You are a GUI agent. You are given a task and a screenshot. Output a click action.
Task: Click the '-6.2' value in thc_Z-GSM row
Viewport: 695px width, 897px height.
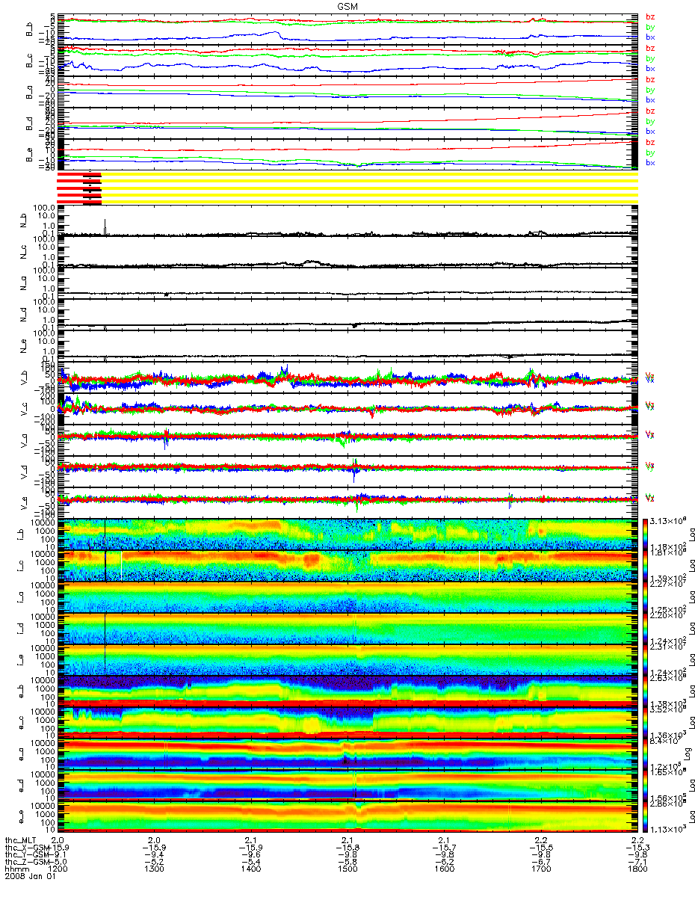444,863
